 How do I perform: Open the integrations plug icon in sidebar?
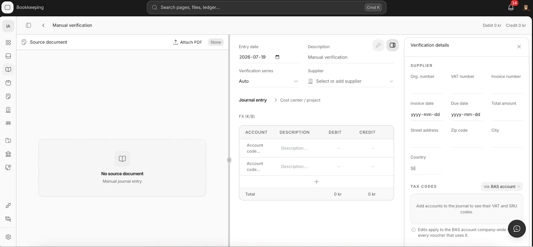click(x=8, y=205)
